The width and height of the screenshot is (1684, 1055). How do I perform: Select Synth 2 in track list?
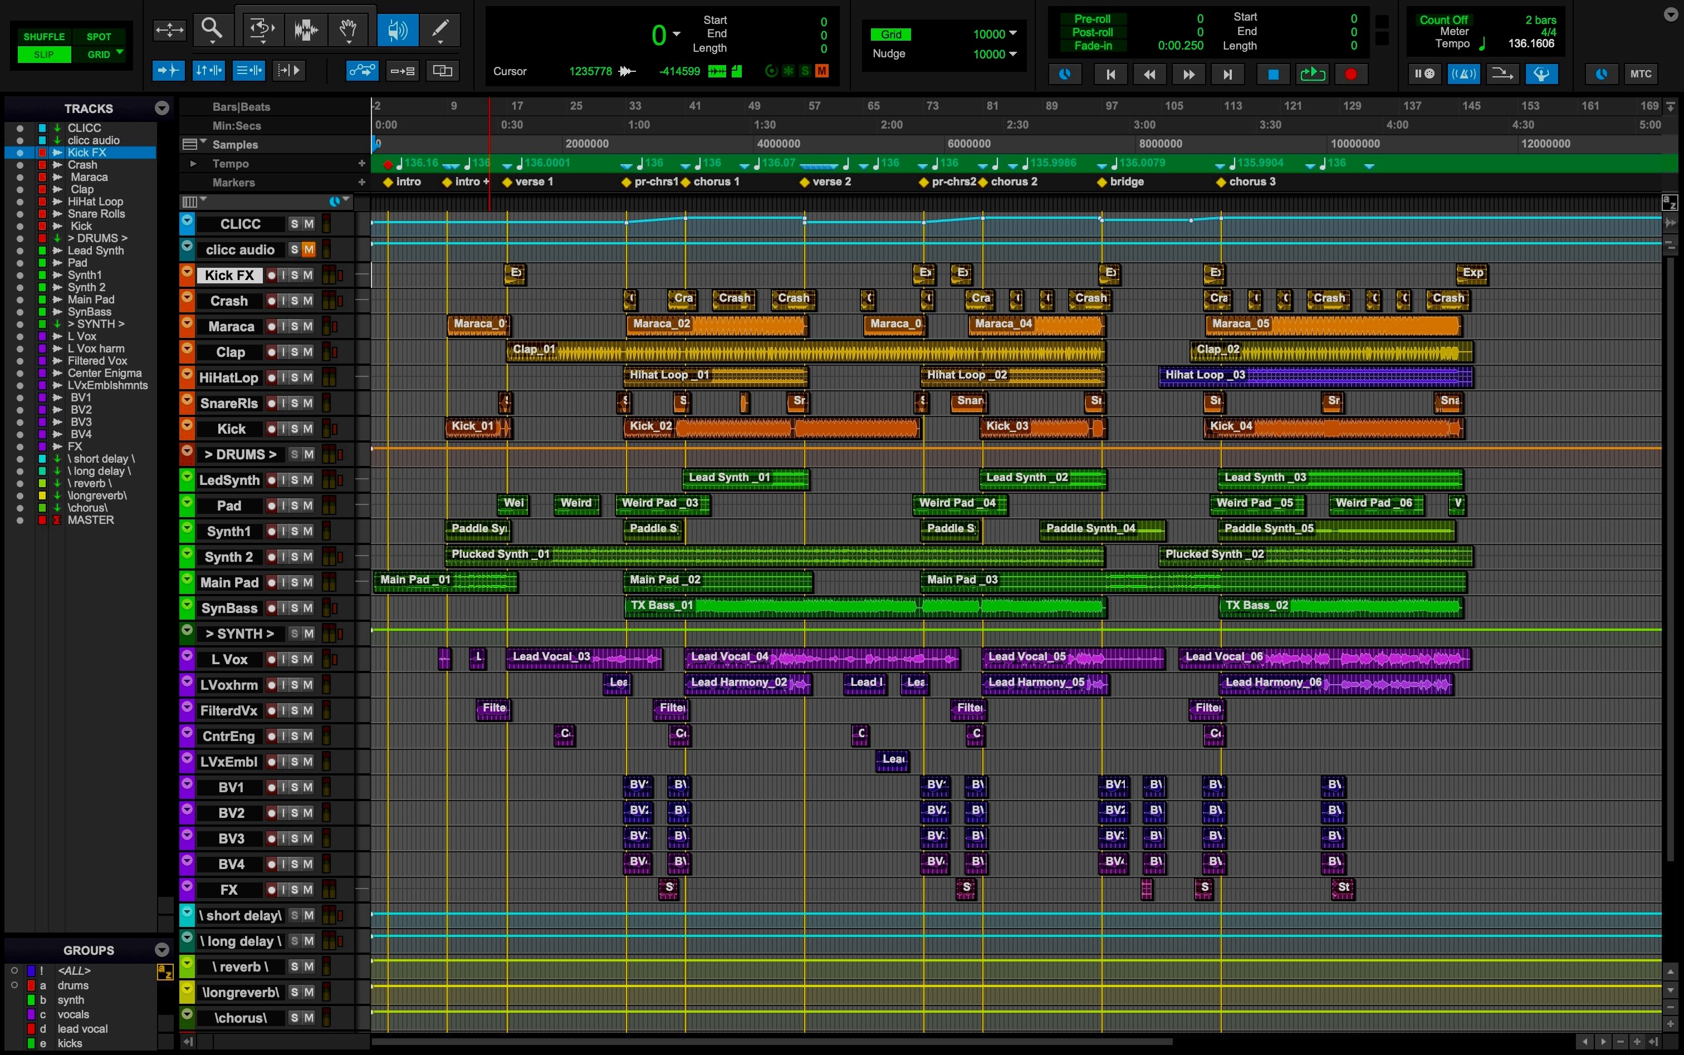[86, 287]
